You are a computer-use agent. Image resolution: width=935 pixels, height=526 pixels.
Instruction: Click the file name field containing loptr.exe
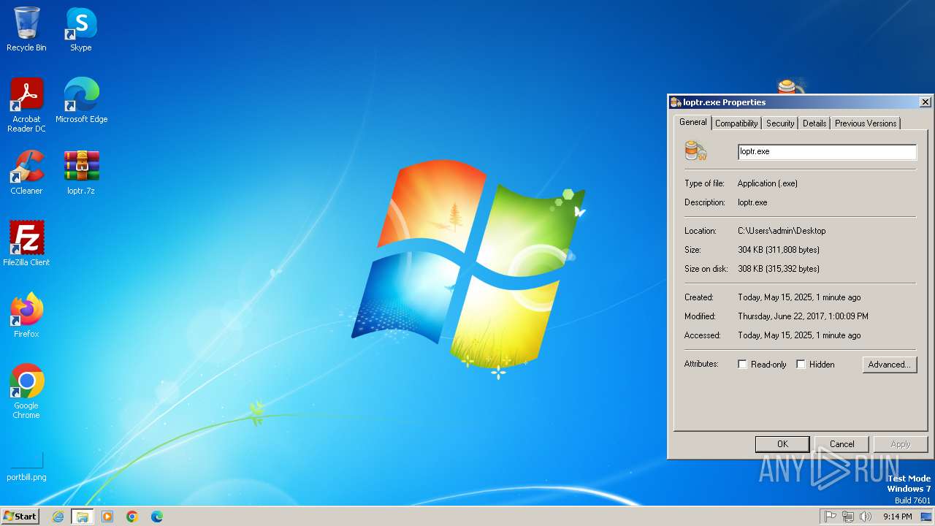pyautogui.click(x=827, y=152)
